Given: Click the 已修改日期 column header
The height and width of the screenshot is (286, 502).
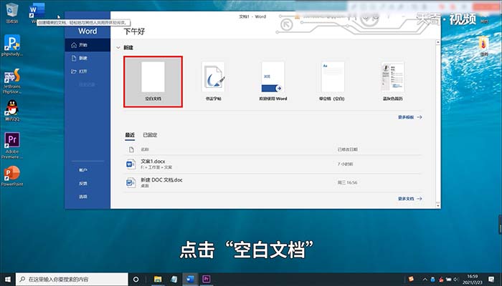Looking at the screenshot, I should [348, 149].
